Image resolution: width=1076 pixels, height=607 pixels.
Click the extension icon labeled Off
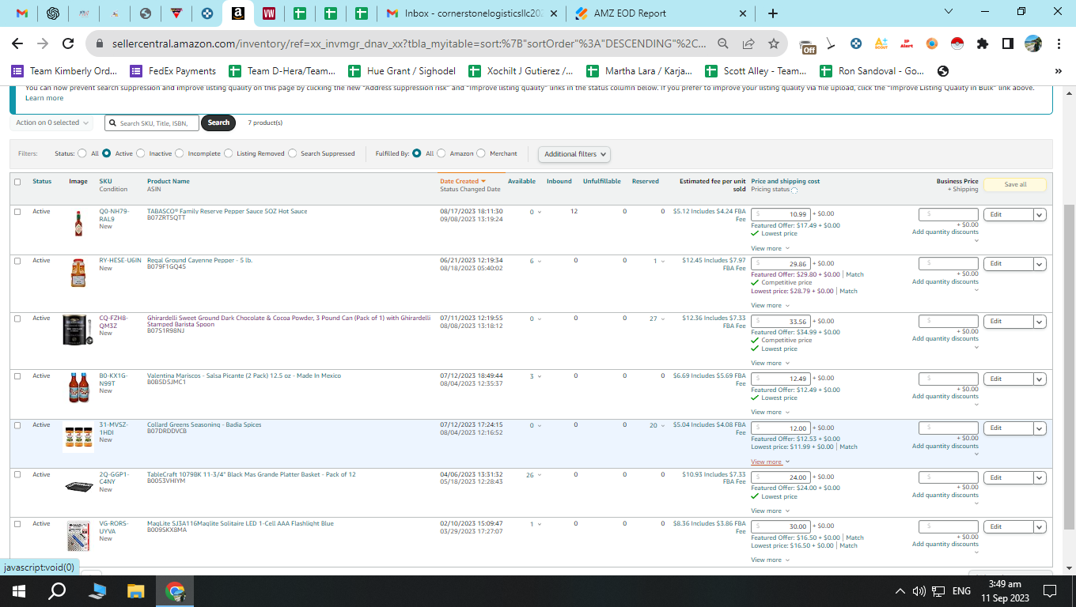click(808, 46)
